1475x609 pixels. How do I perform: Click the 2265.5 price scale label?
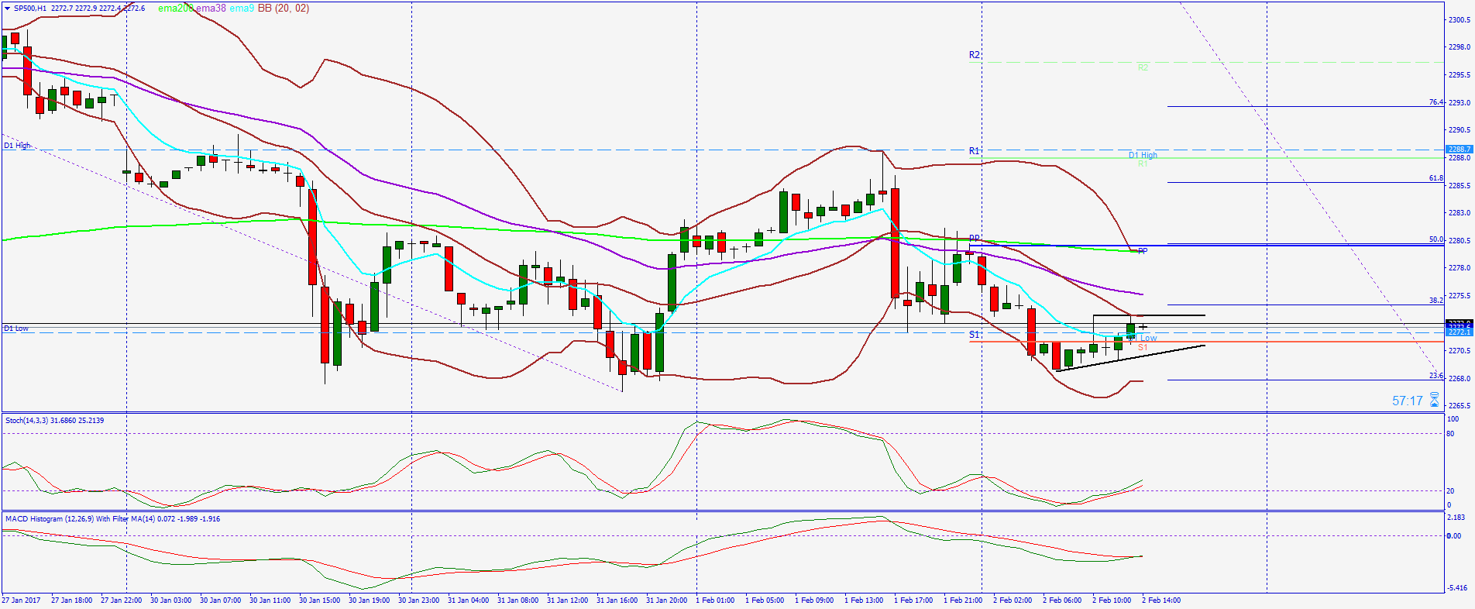[1460, 406]
